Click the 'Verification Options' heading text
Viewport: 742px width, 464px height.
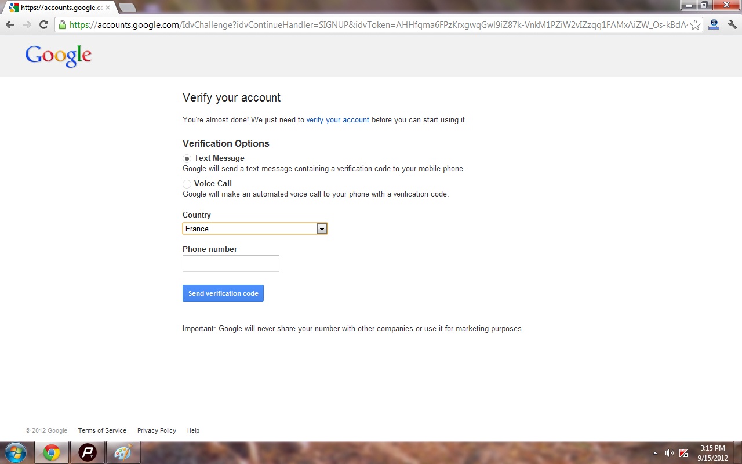[x=226, y=143]
